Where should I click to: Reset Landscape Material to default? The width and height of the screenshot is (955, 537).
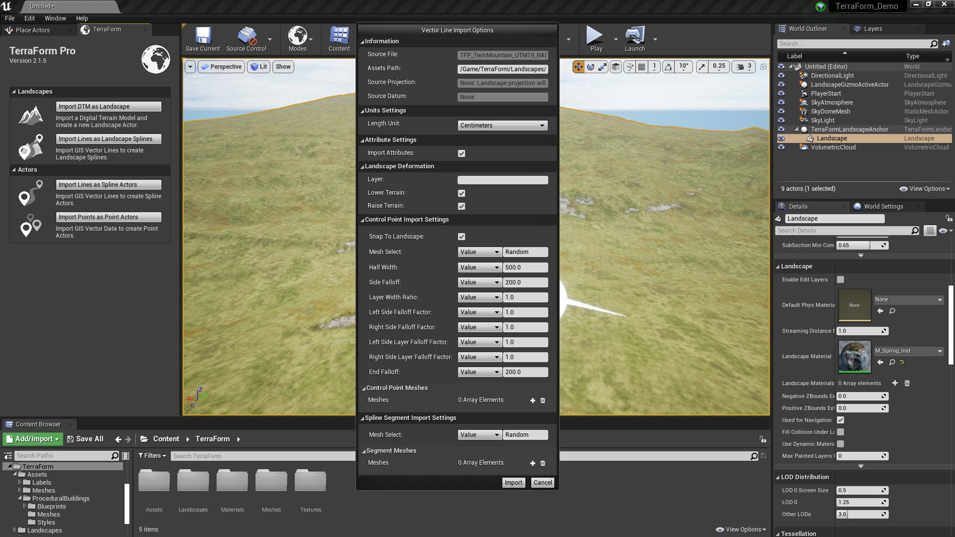902,362
